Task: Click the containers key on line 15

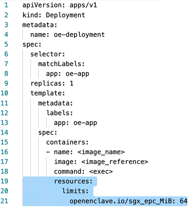Action: (65, 142)
